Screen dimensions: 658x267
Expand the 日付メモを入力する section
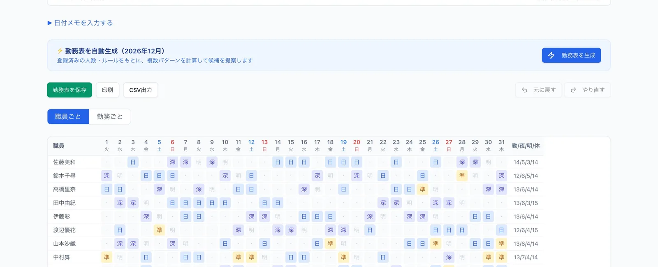(80, 23)
